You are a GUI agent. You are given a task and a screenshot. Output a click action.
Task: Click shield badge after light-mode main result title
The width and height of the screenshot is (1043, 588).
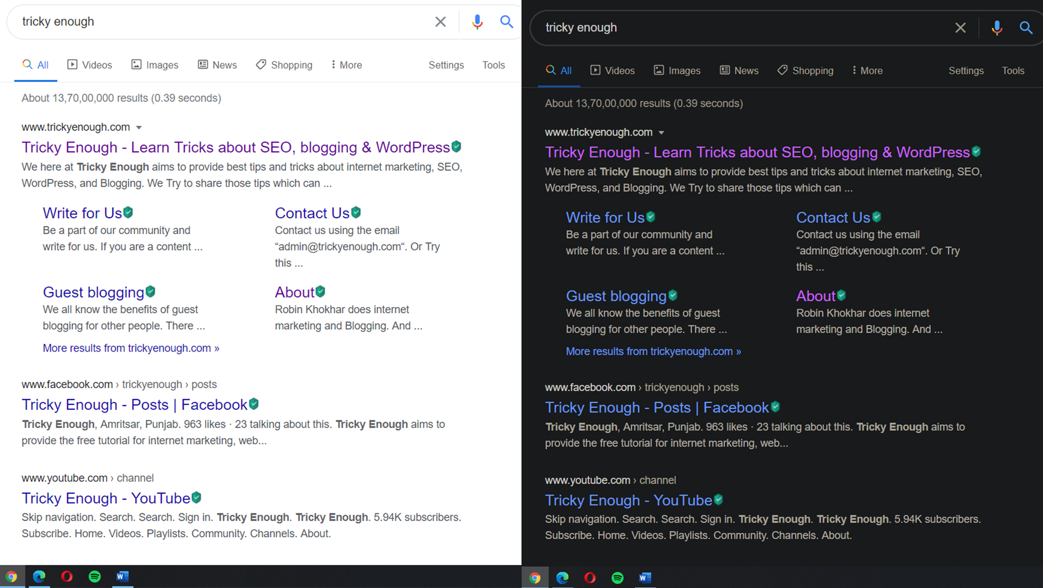[457, 146]
